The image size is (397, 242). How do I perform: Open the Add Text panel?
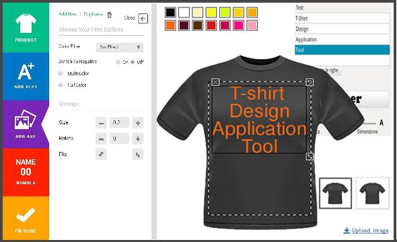pyautogui.click(x=26, y=77)
